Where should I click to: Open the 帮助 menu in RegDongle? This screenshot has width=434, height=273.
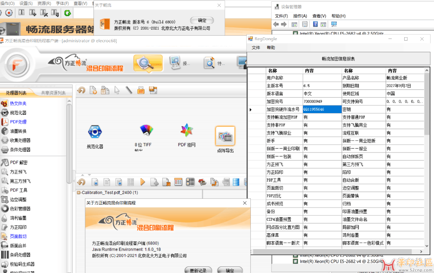(x=271, y=48)
